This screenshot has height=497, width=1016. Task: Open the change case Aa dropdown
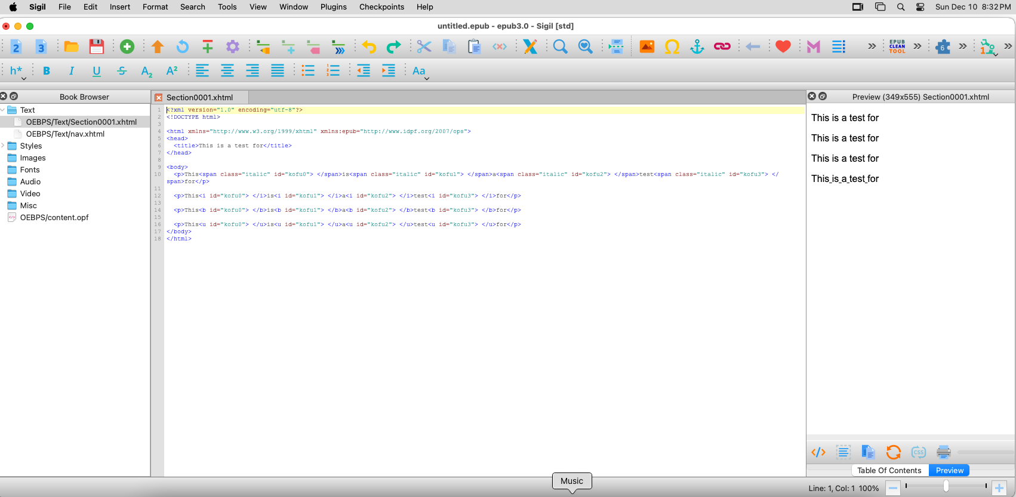[421, 72]
